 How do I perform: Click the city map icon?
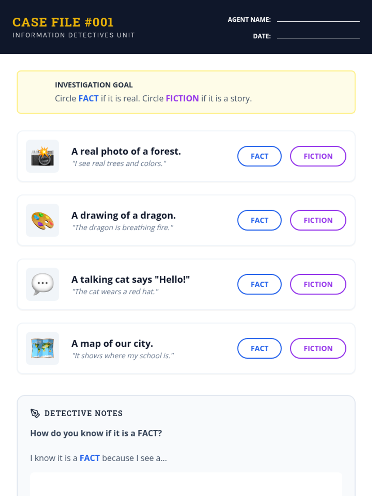(42, 348)
